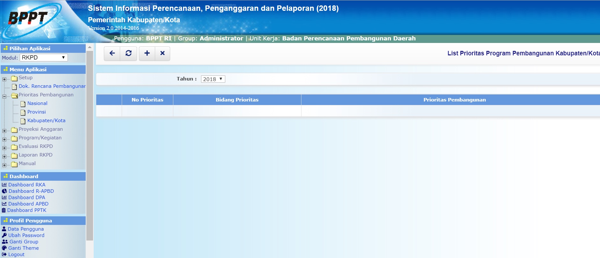Screen dimensions: 600x258
Task: Expand the Setup tree node
Action: 4,79
